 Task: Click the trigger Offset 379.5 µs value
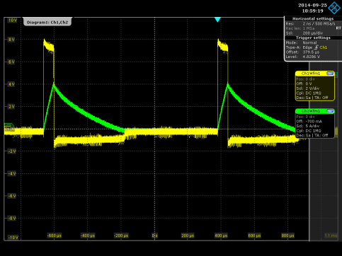(x=311, y=52)
